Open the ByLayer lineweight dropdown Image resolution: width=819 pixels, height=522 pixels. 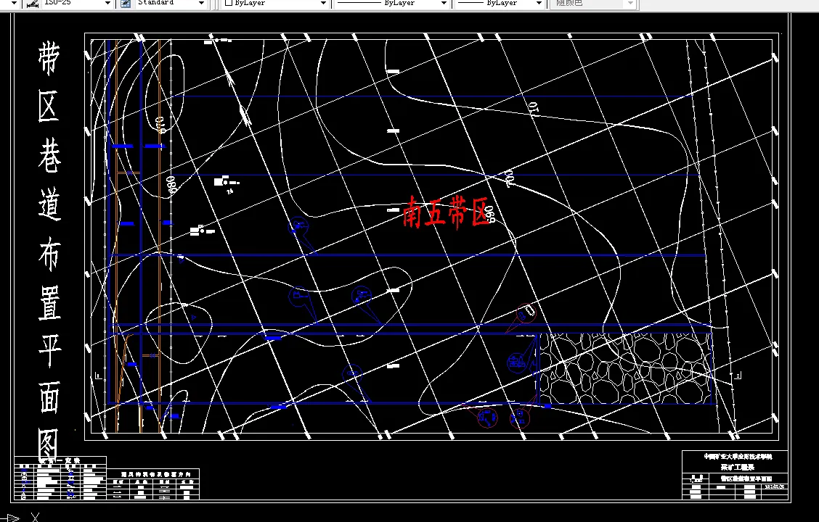tap(539, 3)
